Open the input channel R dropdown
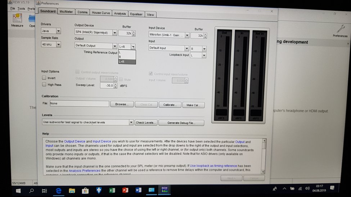This screenshot has height=197, width=351. coord(204,49)
